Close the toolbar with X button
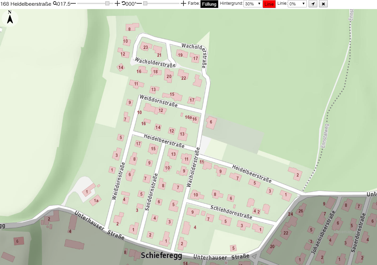This screenshot has height=265, width=377. 323,4
